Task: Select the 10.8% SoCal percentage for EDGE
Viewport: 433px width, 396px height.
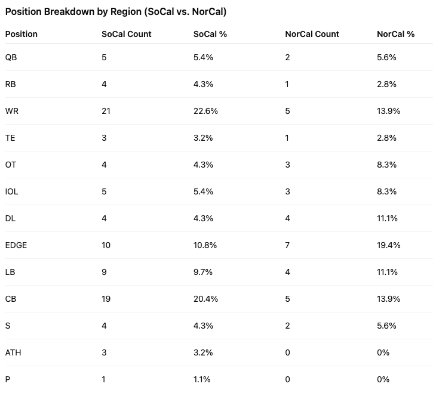Action: tap(206, 245)
